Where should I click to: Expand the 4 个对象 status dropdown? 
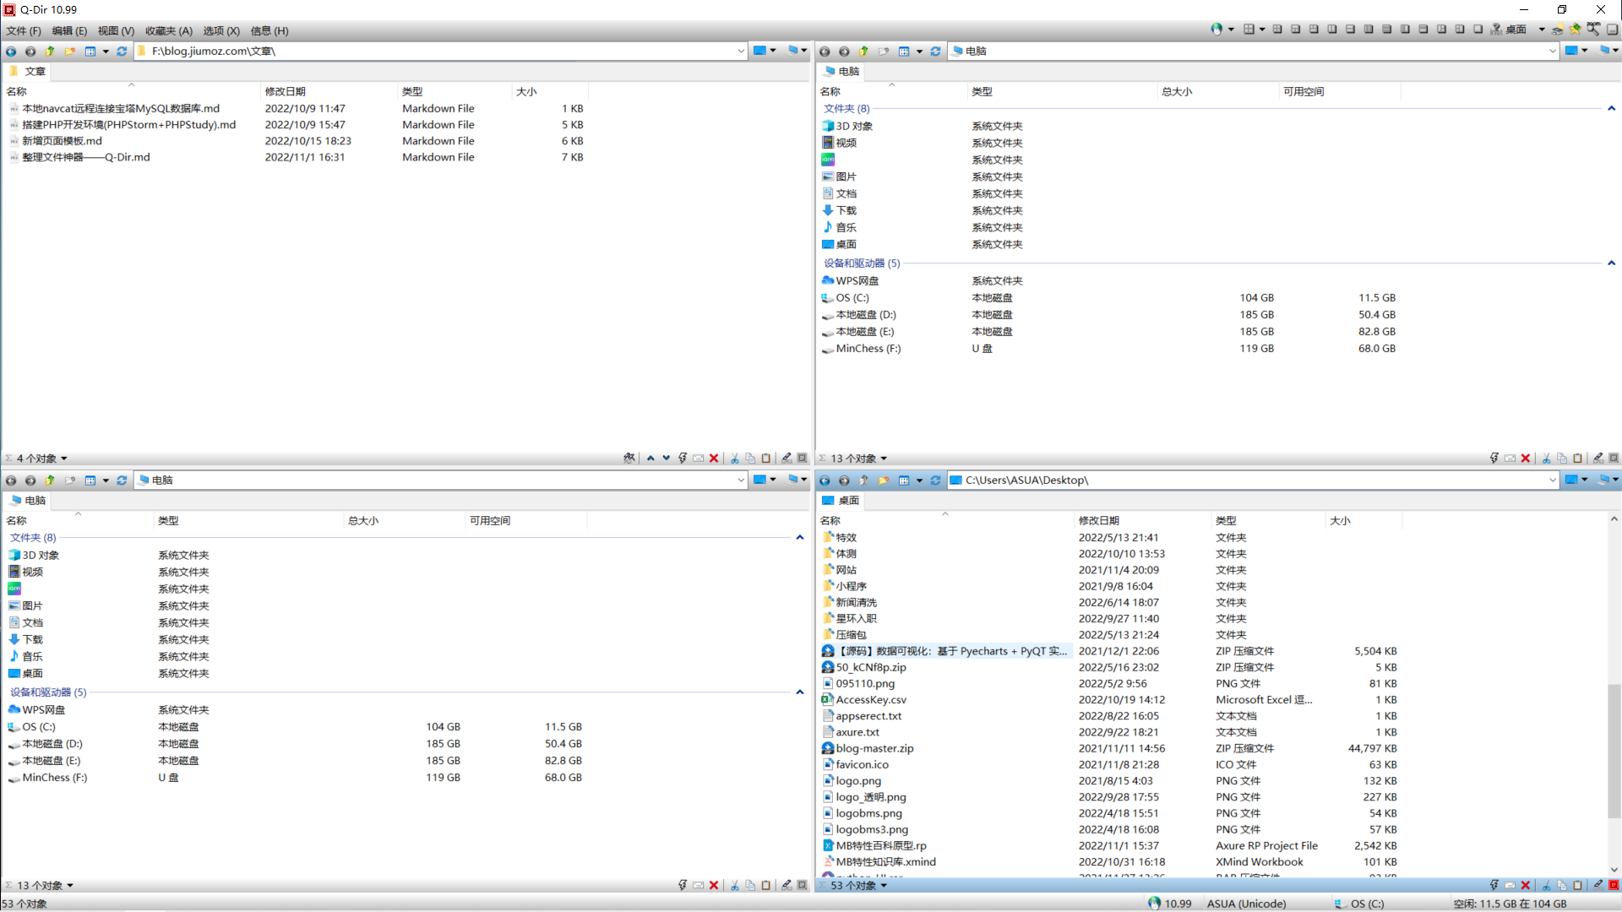pos(63,459)
